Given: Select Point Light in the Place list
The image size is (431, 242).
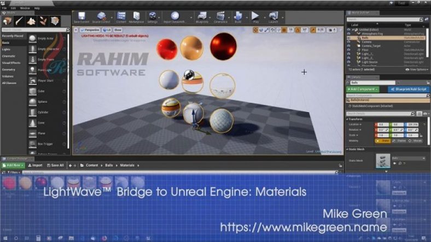Looking at the screenshot, I should click(47, 70).
